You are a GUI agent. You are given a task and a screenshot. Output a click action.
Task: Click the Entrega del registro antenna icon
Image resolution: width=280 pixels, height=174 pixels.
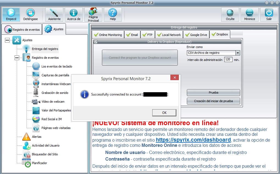point(26,49)
